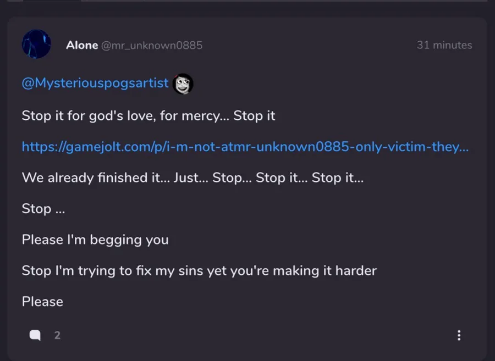Click the "We already finished it" line
This screenshot has height=361, width=495.
(x=193, y=178)
